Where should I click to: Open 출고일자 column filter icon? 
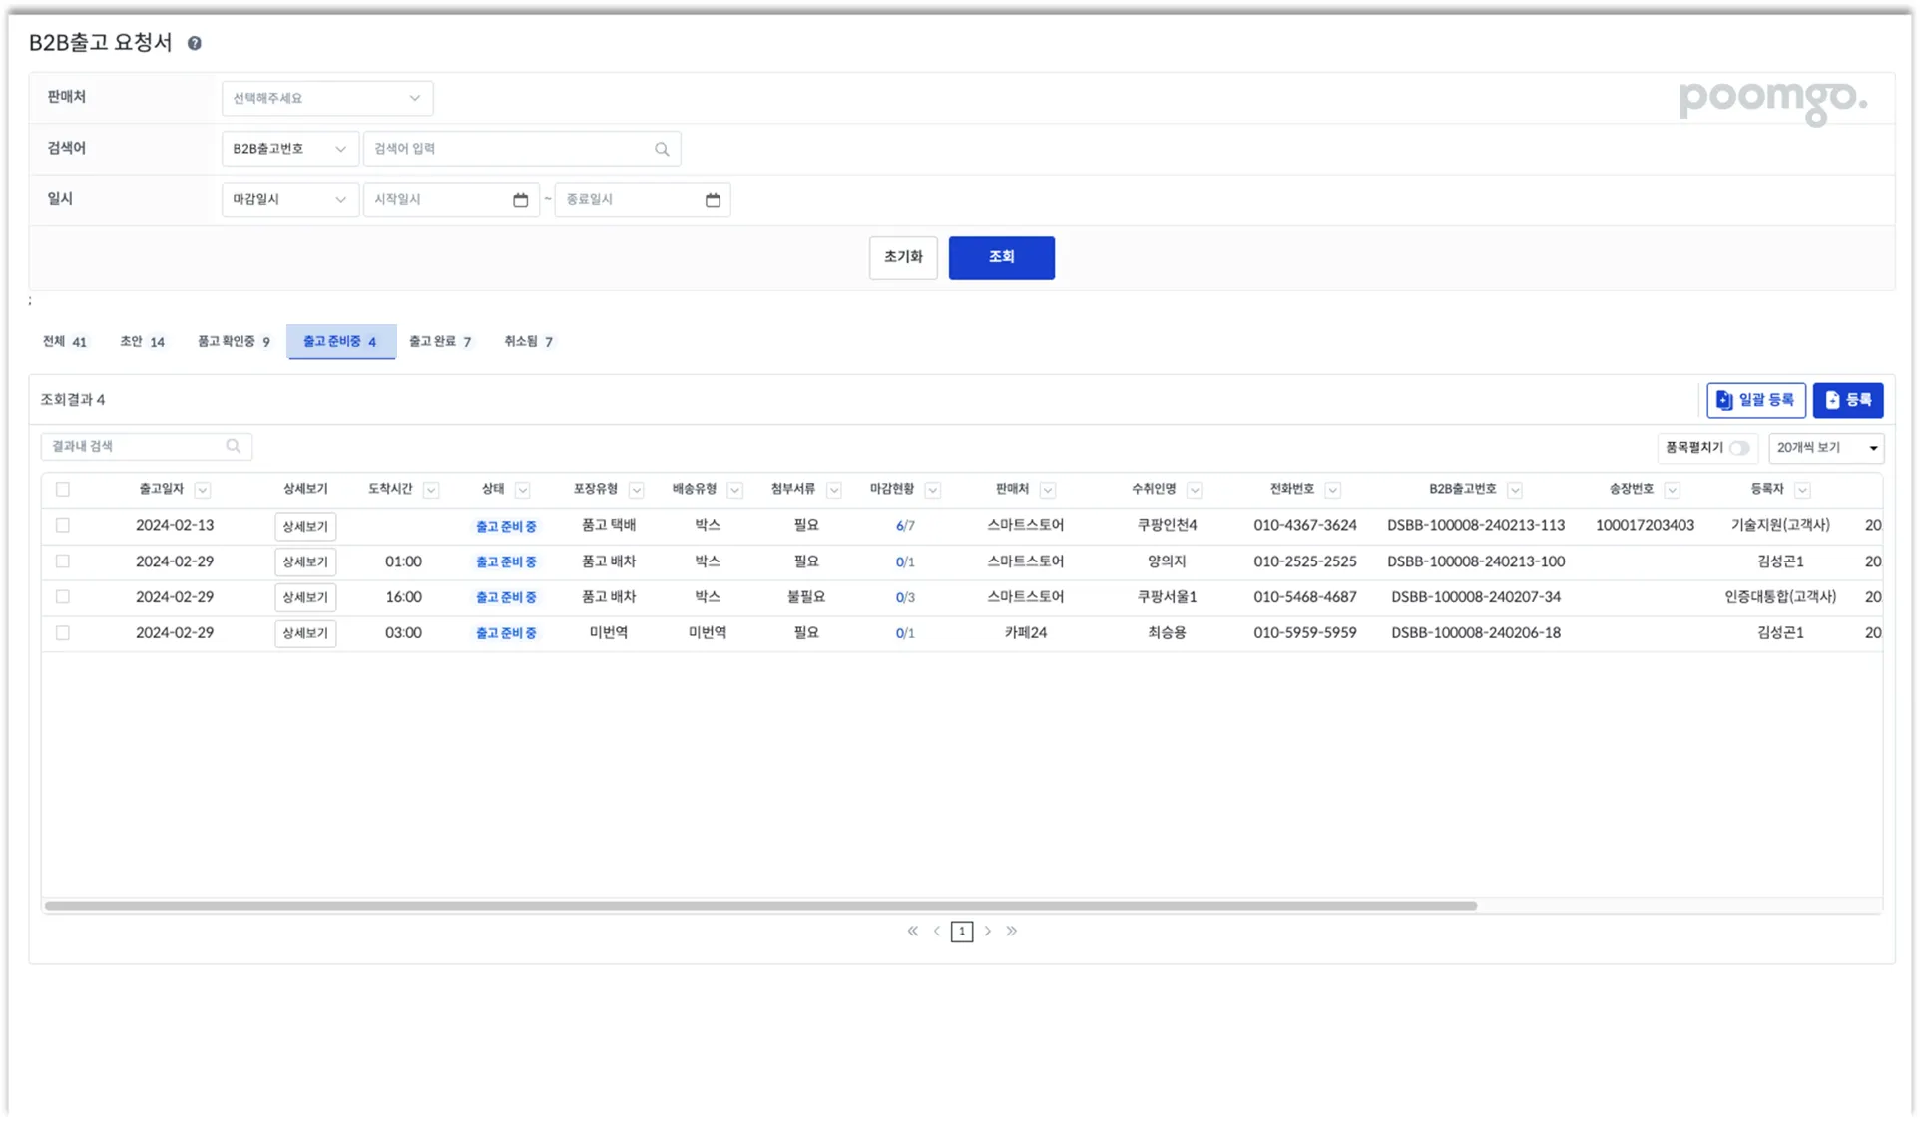203,490
